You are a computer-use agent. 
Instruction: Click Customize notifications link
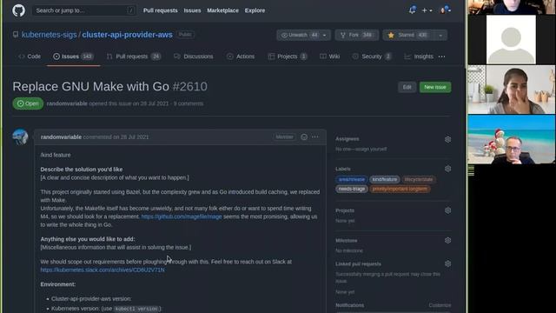(x=440, y=305)
